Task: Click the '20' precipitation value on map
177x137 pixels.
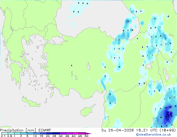Action: click(x=171, y=107)
